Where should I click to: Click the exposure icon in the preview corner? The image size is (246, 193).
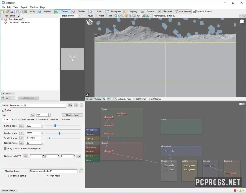[87, 95]
